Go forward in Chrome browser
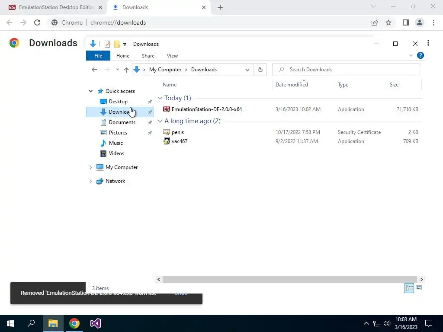Image resolution: width=443 pixels, height=332 pixels. point(23,22)
